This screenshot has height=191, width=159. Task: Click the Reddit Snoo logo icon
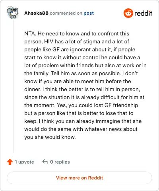[x=128, y=13]
